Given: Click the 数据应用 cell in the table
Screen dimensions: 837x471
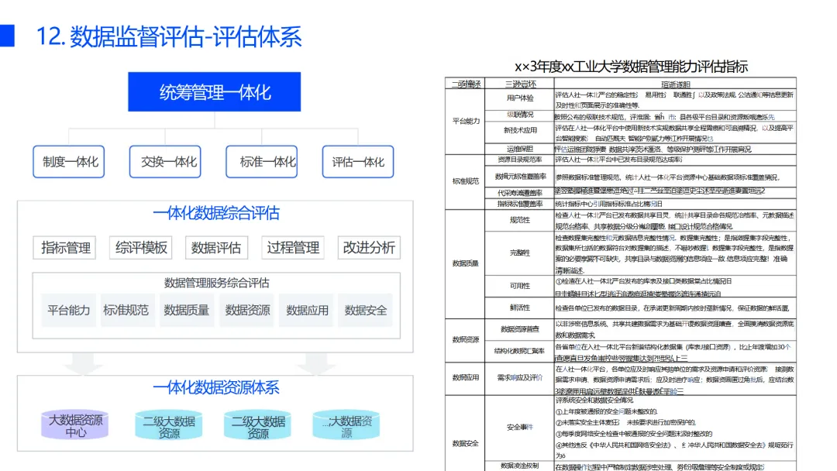Looking at the screenshot, I should 466,378.
